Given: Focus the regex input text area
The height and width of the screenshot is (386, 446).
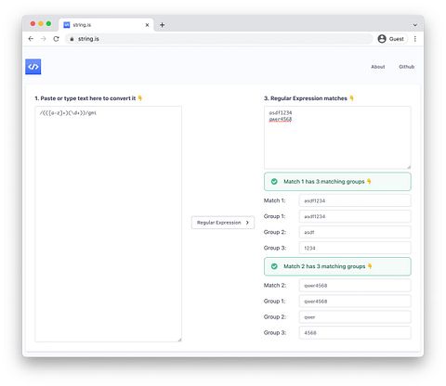Looking at the screenshot, I should 108,224.
